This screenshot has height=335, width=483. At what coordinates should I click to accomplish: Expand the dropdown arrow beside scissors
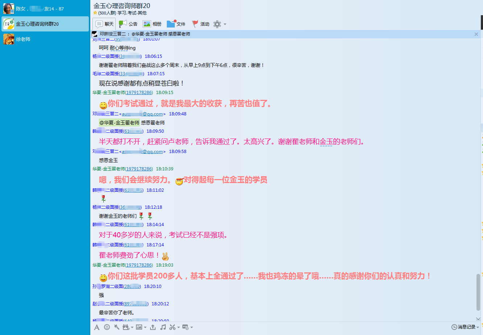click(178, 327)
